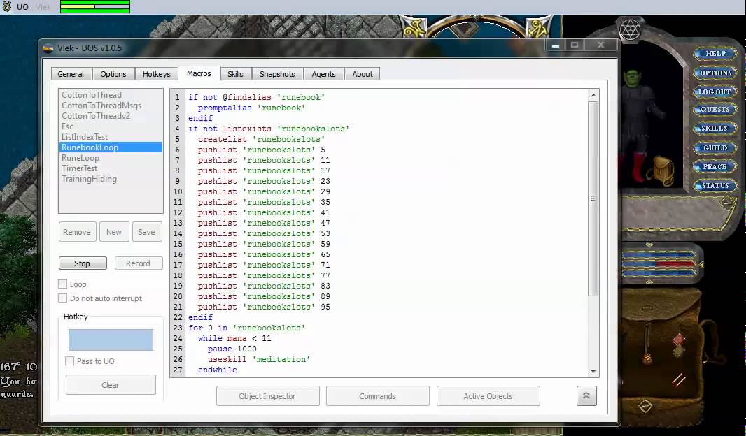This screenshot has height=436, width=746.
Task: Click line 2 promptalias 'runebook'
Action: (x=251, y=108)
